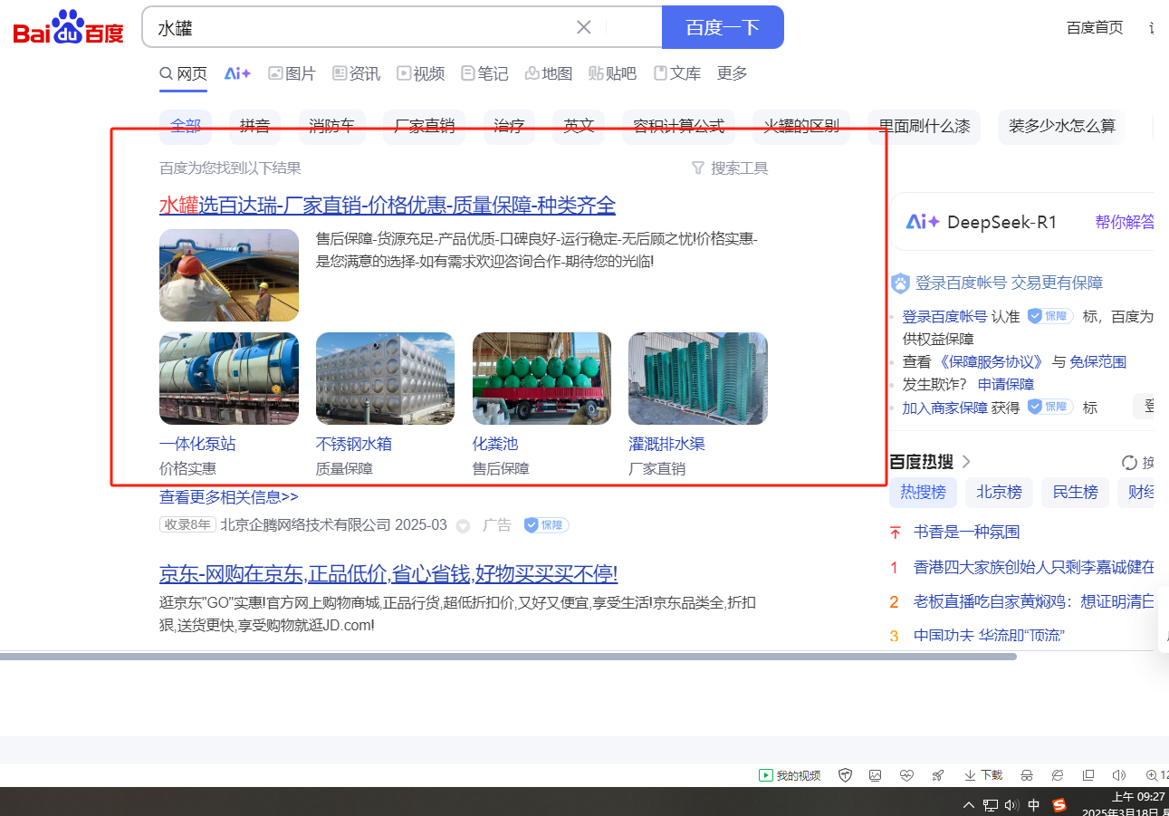
Task: Open the 京东-网购在京东 result title
Action: (x=388, y=574)
